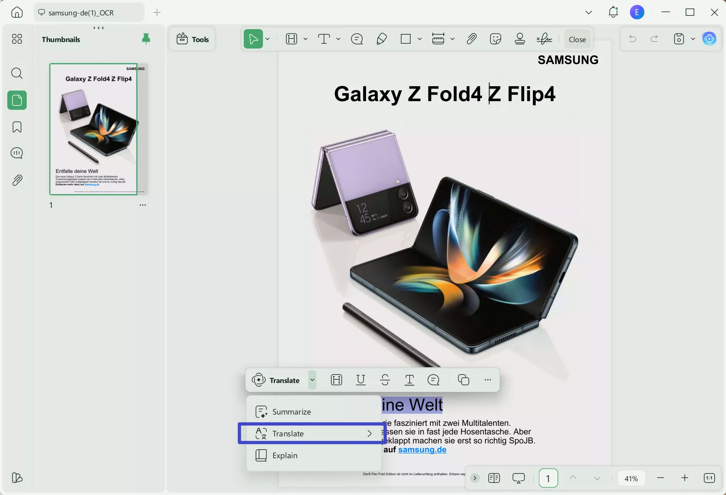Start slideshow presentation mode

tap(518, 478)
